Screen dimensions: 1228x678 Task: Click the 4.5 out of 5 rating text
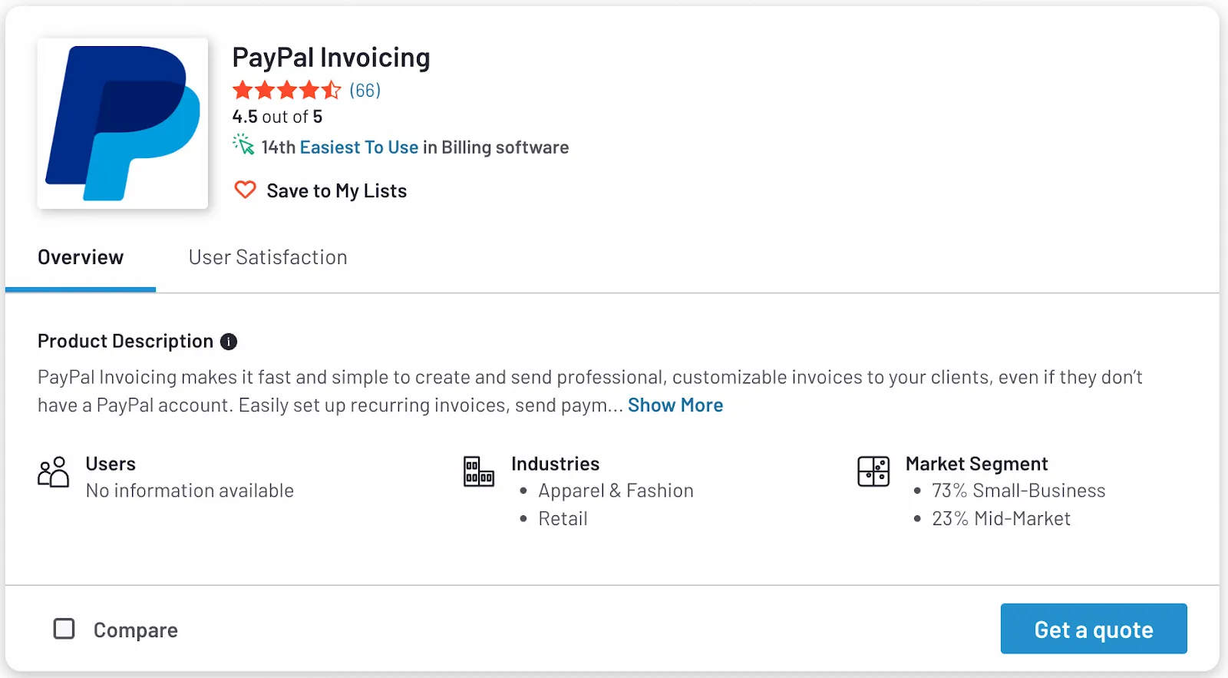[x=277, y=117]
